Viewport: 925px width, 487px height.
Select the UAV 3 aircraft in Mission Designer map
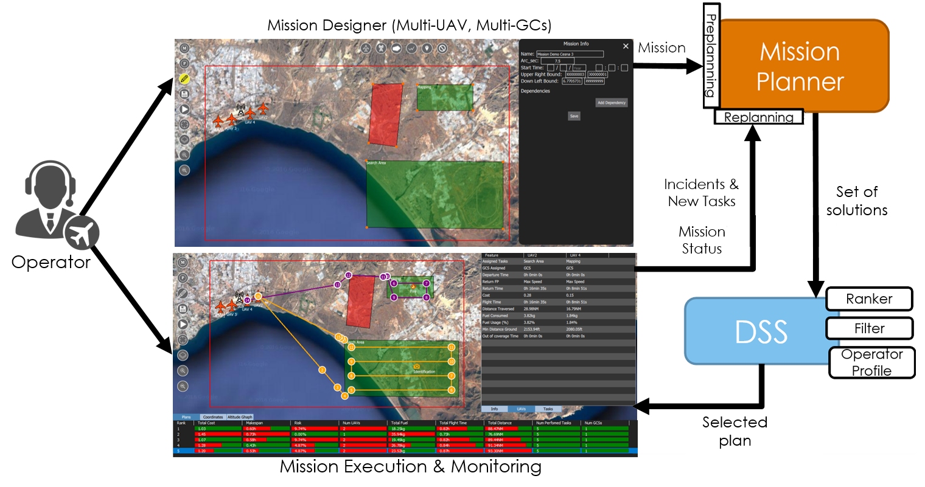pos(232,119)
